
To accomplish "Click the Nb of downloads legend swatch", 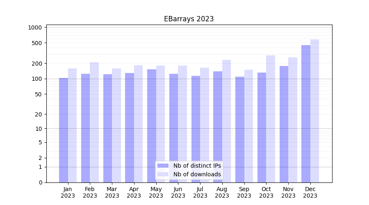I will tap(163, 174).
